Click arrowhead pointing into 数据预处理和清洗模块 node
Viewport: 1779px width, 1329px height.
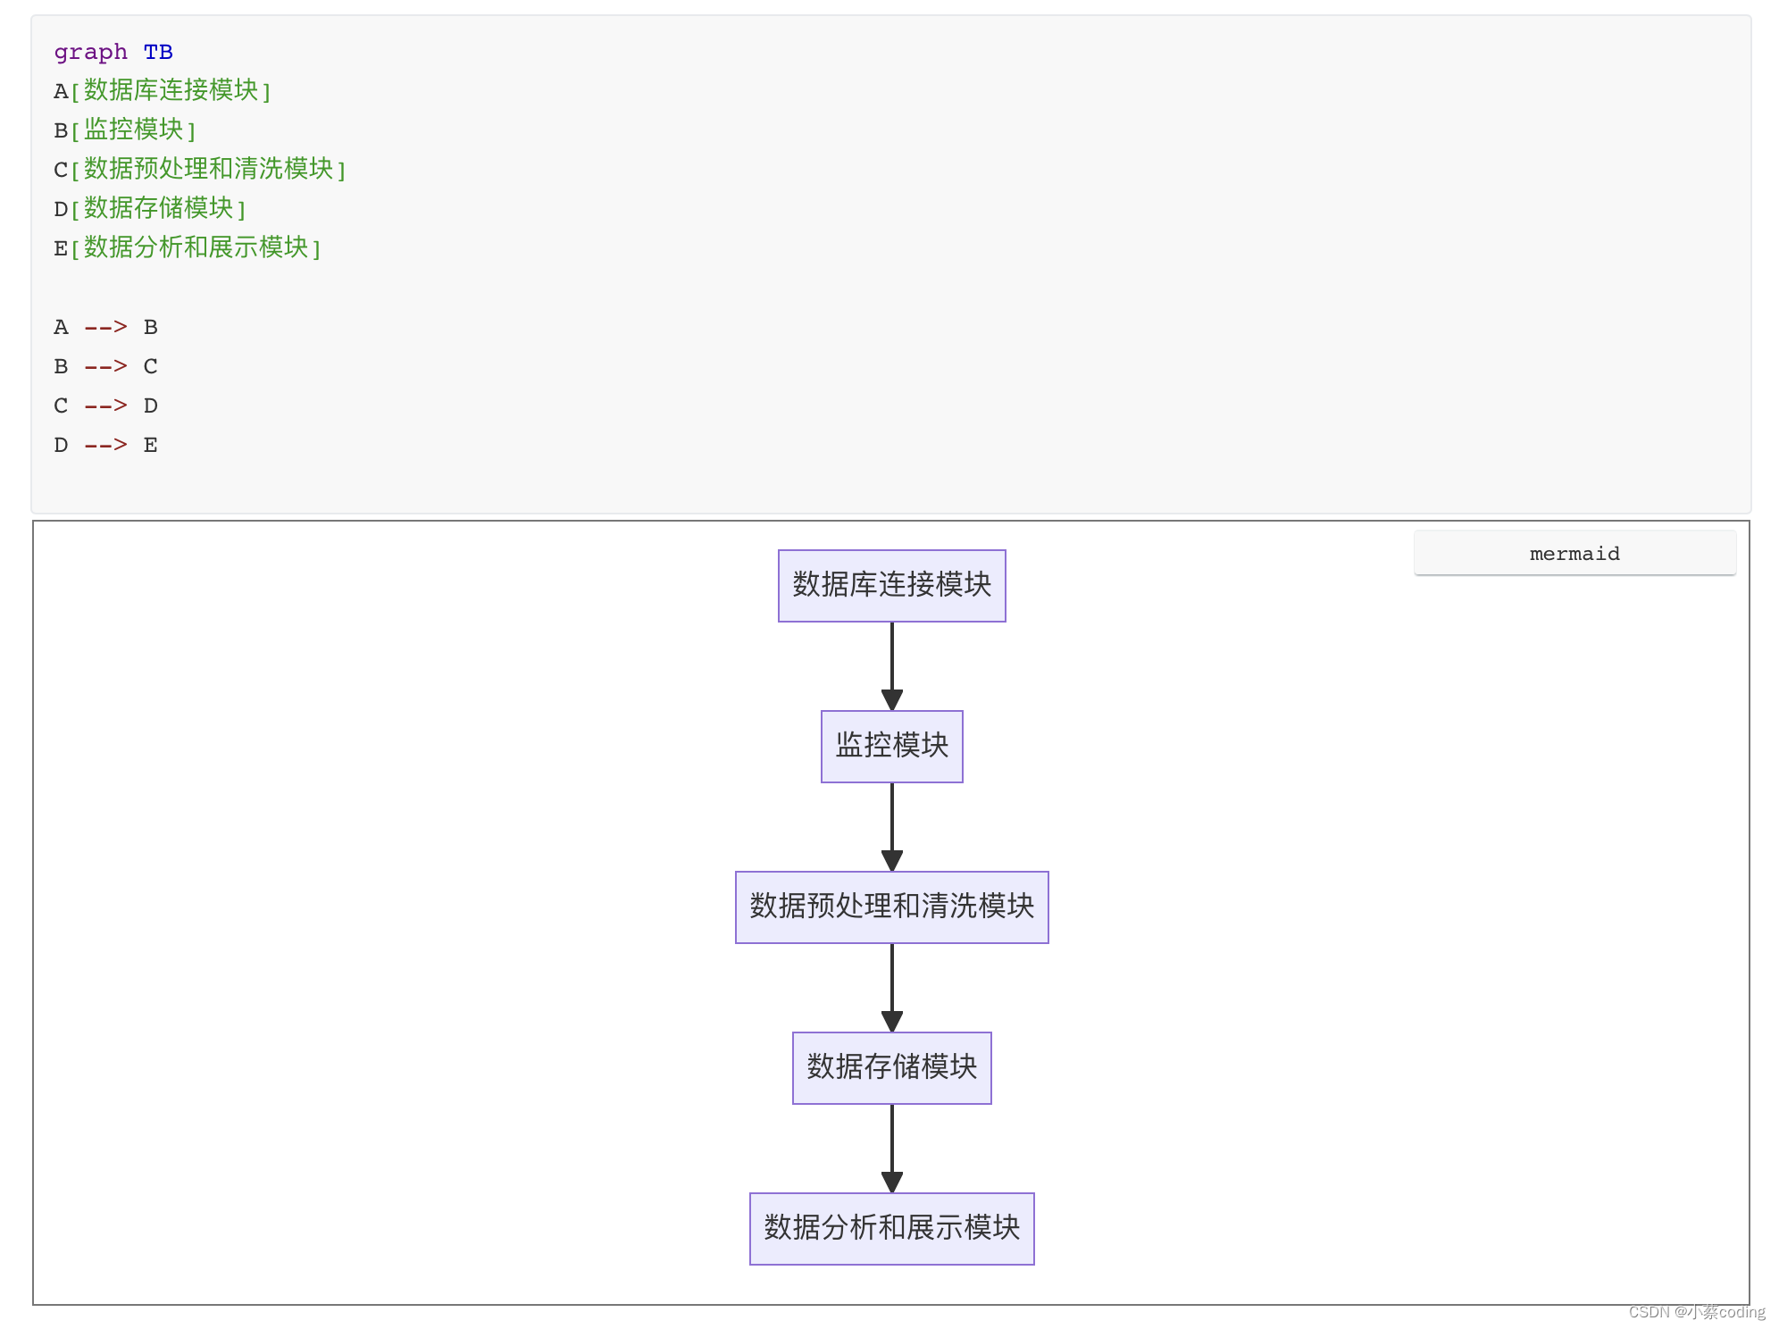pos(891,861)
